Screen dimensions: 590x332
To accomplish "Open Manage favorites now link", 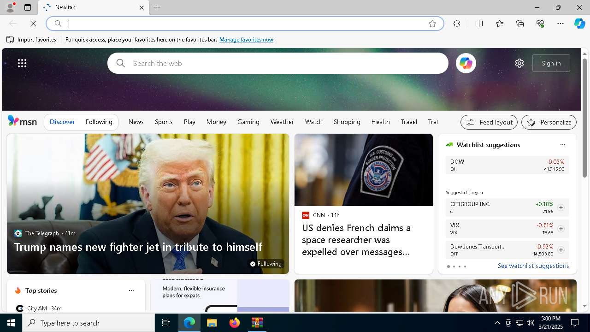I will 246,40.
